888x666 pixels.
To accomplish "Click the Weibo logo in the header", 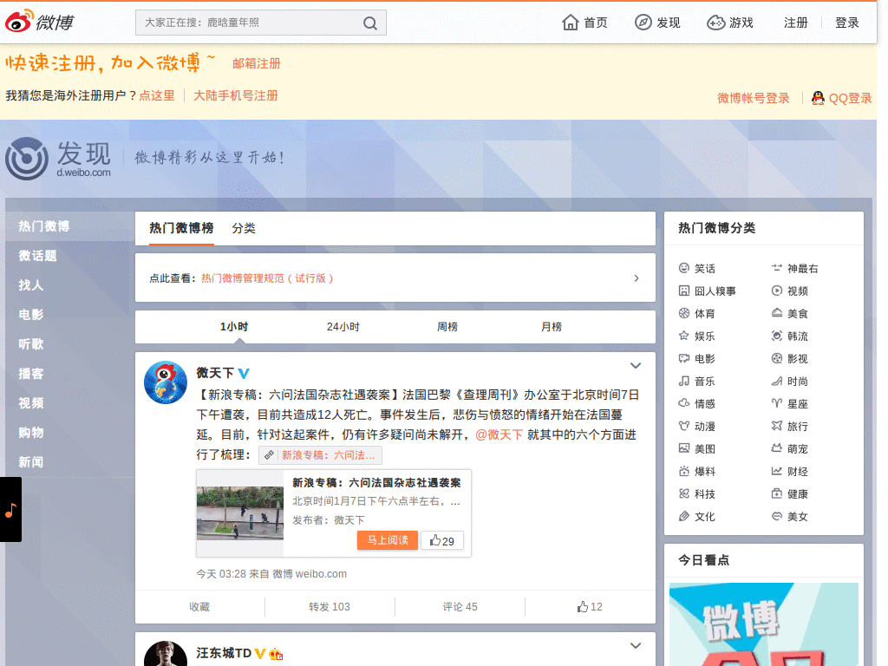I will coord(40,22).
